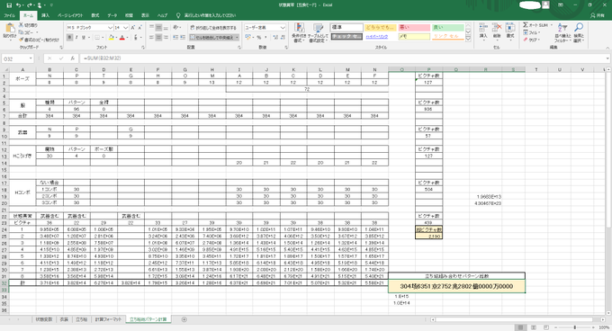The height and width of the screenshot is (331, 612).
Task: Redo the action in quick access toolbar
Action: [29, 5]
